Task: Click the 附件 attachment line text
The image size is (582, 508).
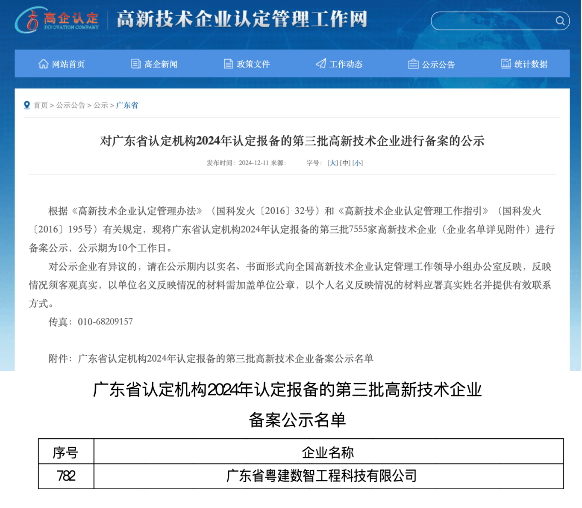Action: click(211, 359)
